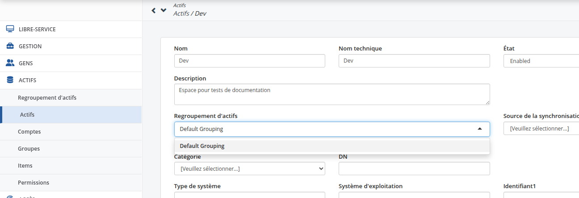Close the Regroupement d'actifs dropdown arrow
579x198 pixels.
(479, 129)
